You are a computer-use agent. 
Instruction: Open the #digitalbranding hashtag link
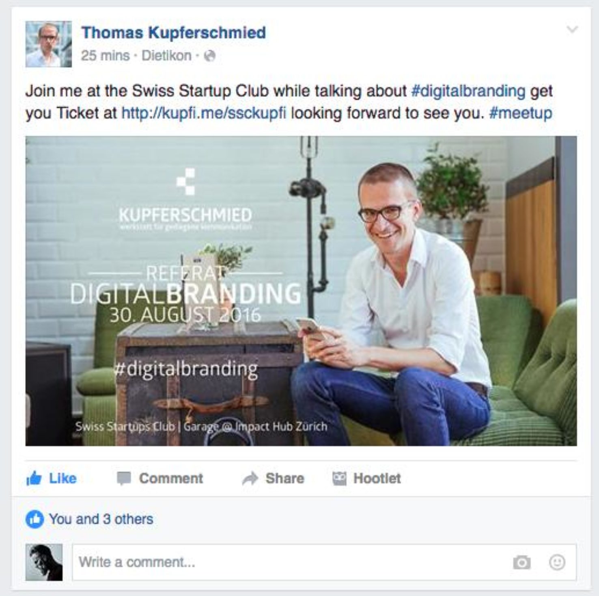[468, 91]
